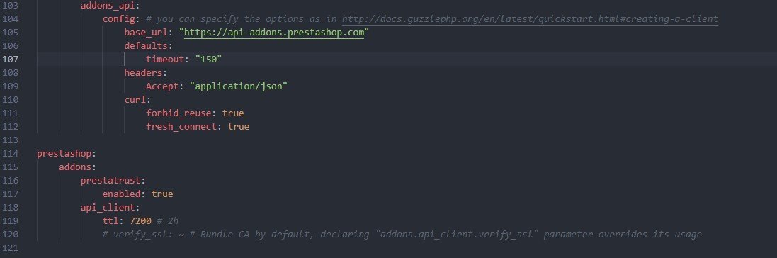Place cursor on timeout value "150"
The width and height of the screenshot is (777, 258).
click(x=208, y=59)
